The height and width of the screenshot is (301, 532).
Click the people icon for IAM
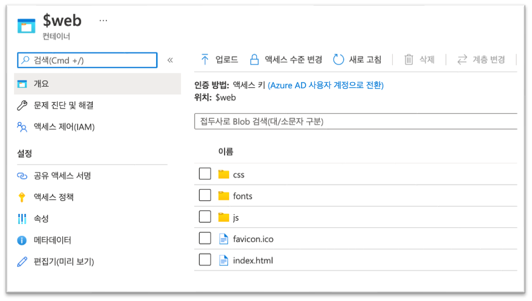22,127
